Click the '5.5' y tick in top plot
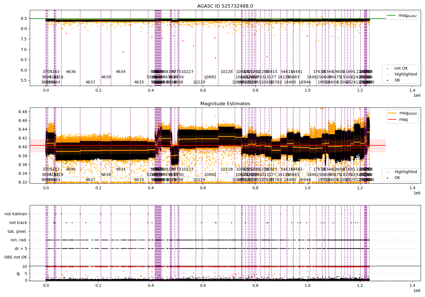The image size is (425, 297). pos(24,81)
